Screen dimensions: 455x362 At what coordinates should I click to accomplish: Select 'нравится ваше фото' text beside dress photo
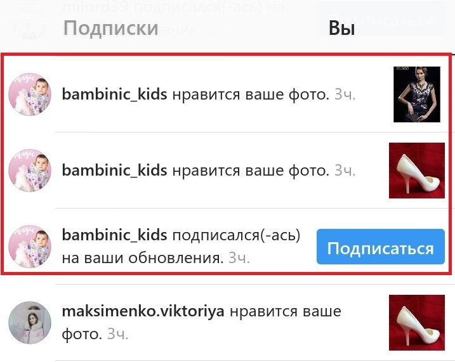[x=251, y=94]
